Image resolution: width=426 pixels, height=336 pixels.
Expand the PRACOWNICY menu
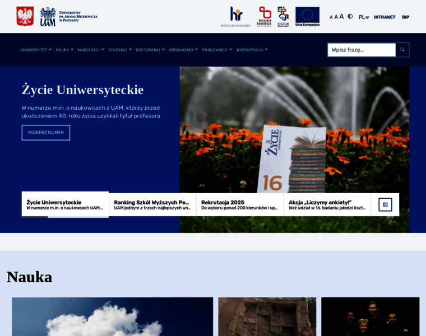pos(217,50)
